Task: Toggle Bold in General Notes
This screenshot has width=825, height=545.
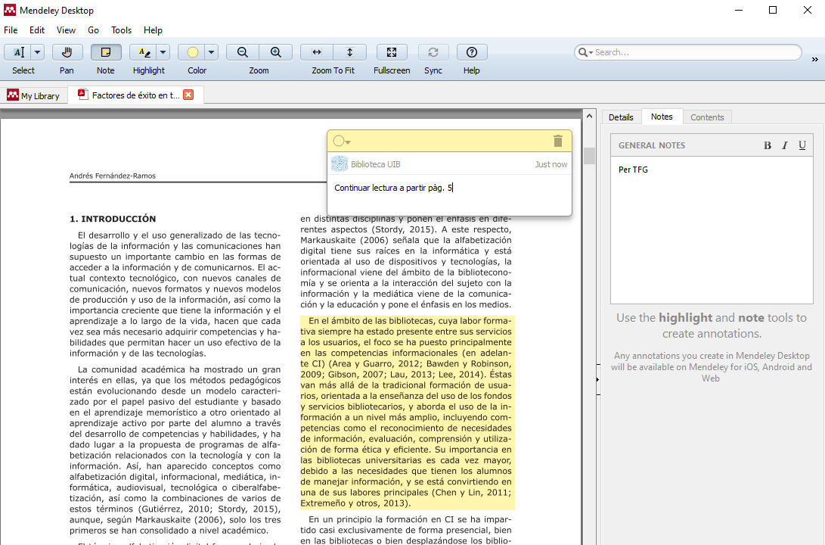Action: point(768,145)
